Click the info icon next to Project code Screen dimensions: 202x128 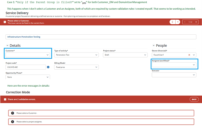(x=48, y=67)
